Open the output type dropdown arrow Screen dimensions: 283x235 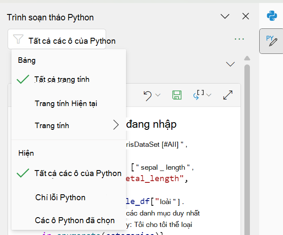pos(209,95)
